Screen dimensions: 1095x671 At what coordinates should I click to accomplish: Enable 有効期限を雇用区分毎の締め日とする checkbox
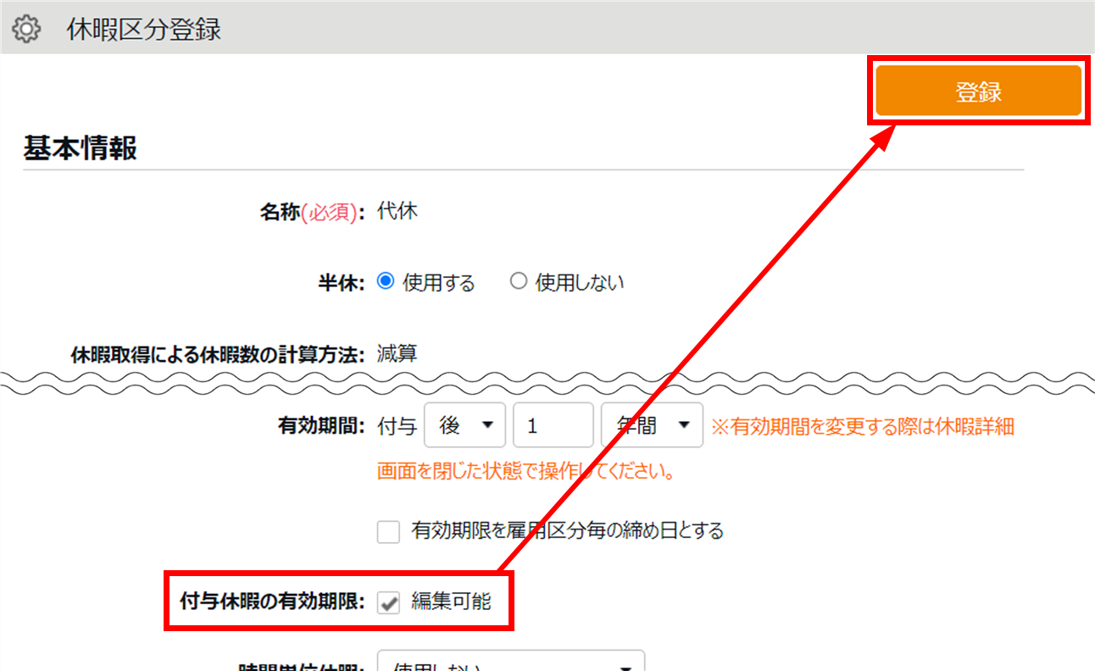coord(388,532)
